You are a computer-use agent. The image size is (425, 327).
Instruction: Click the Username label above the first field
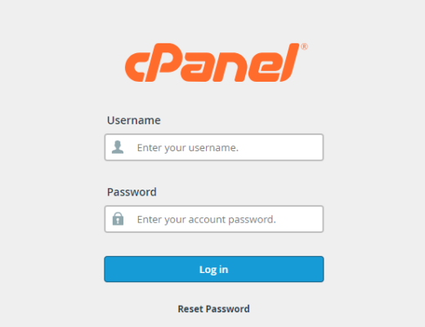[134, 120]
